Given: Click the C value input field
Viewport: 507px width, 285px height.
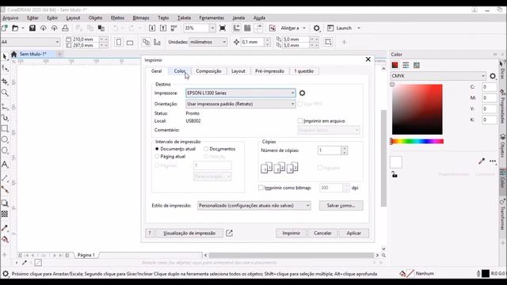Looking at the screenshot, I should click(x=489, y=87).
